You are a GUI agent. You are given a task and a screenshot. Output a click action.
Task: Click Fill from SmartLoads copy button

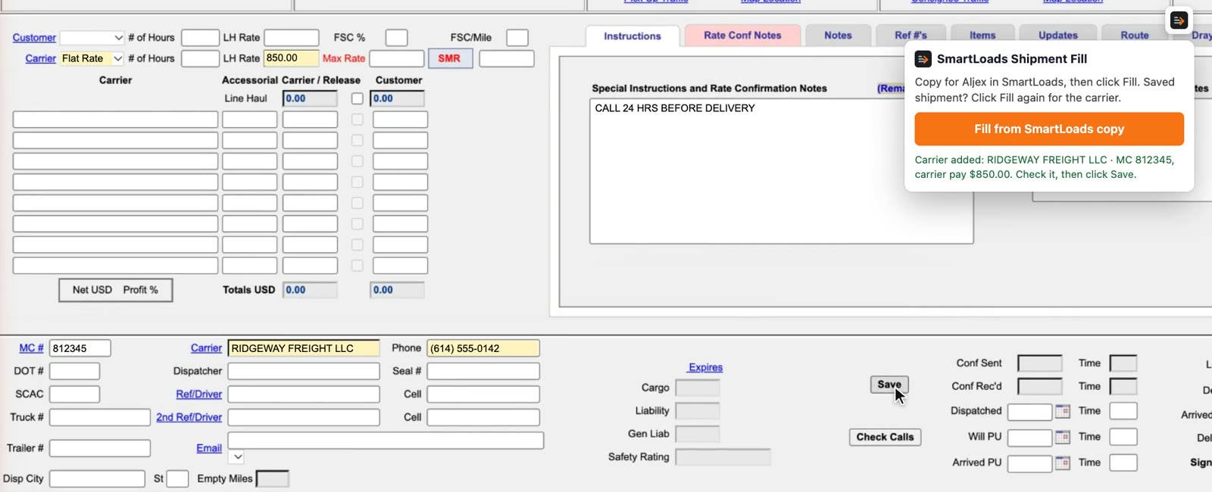(x=1049, y=129)
